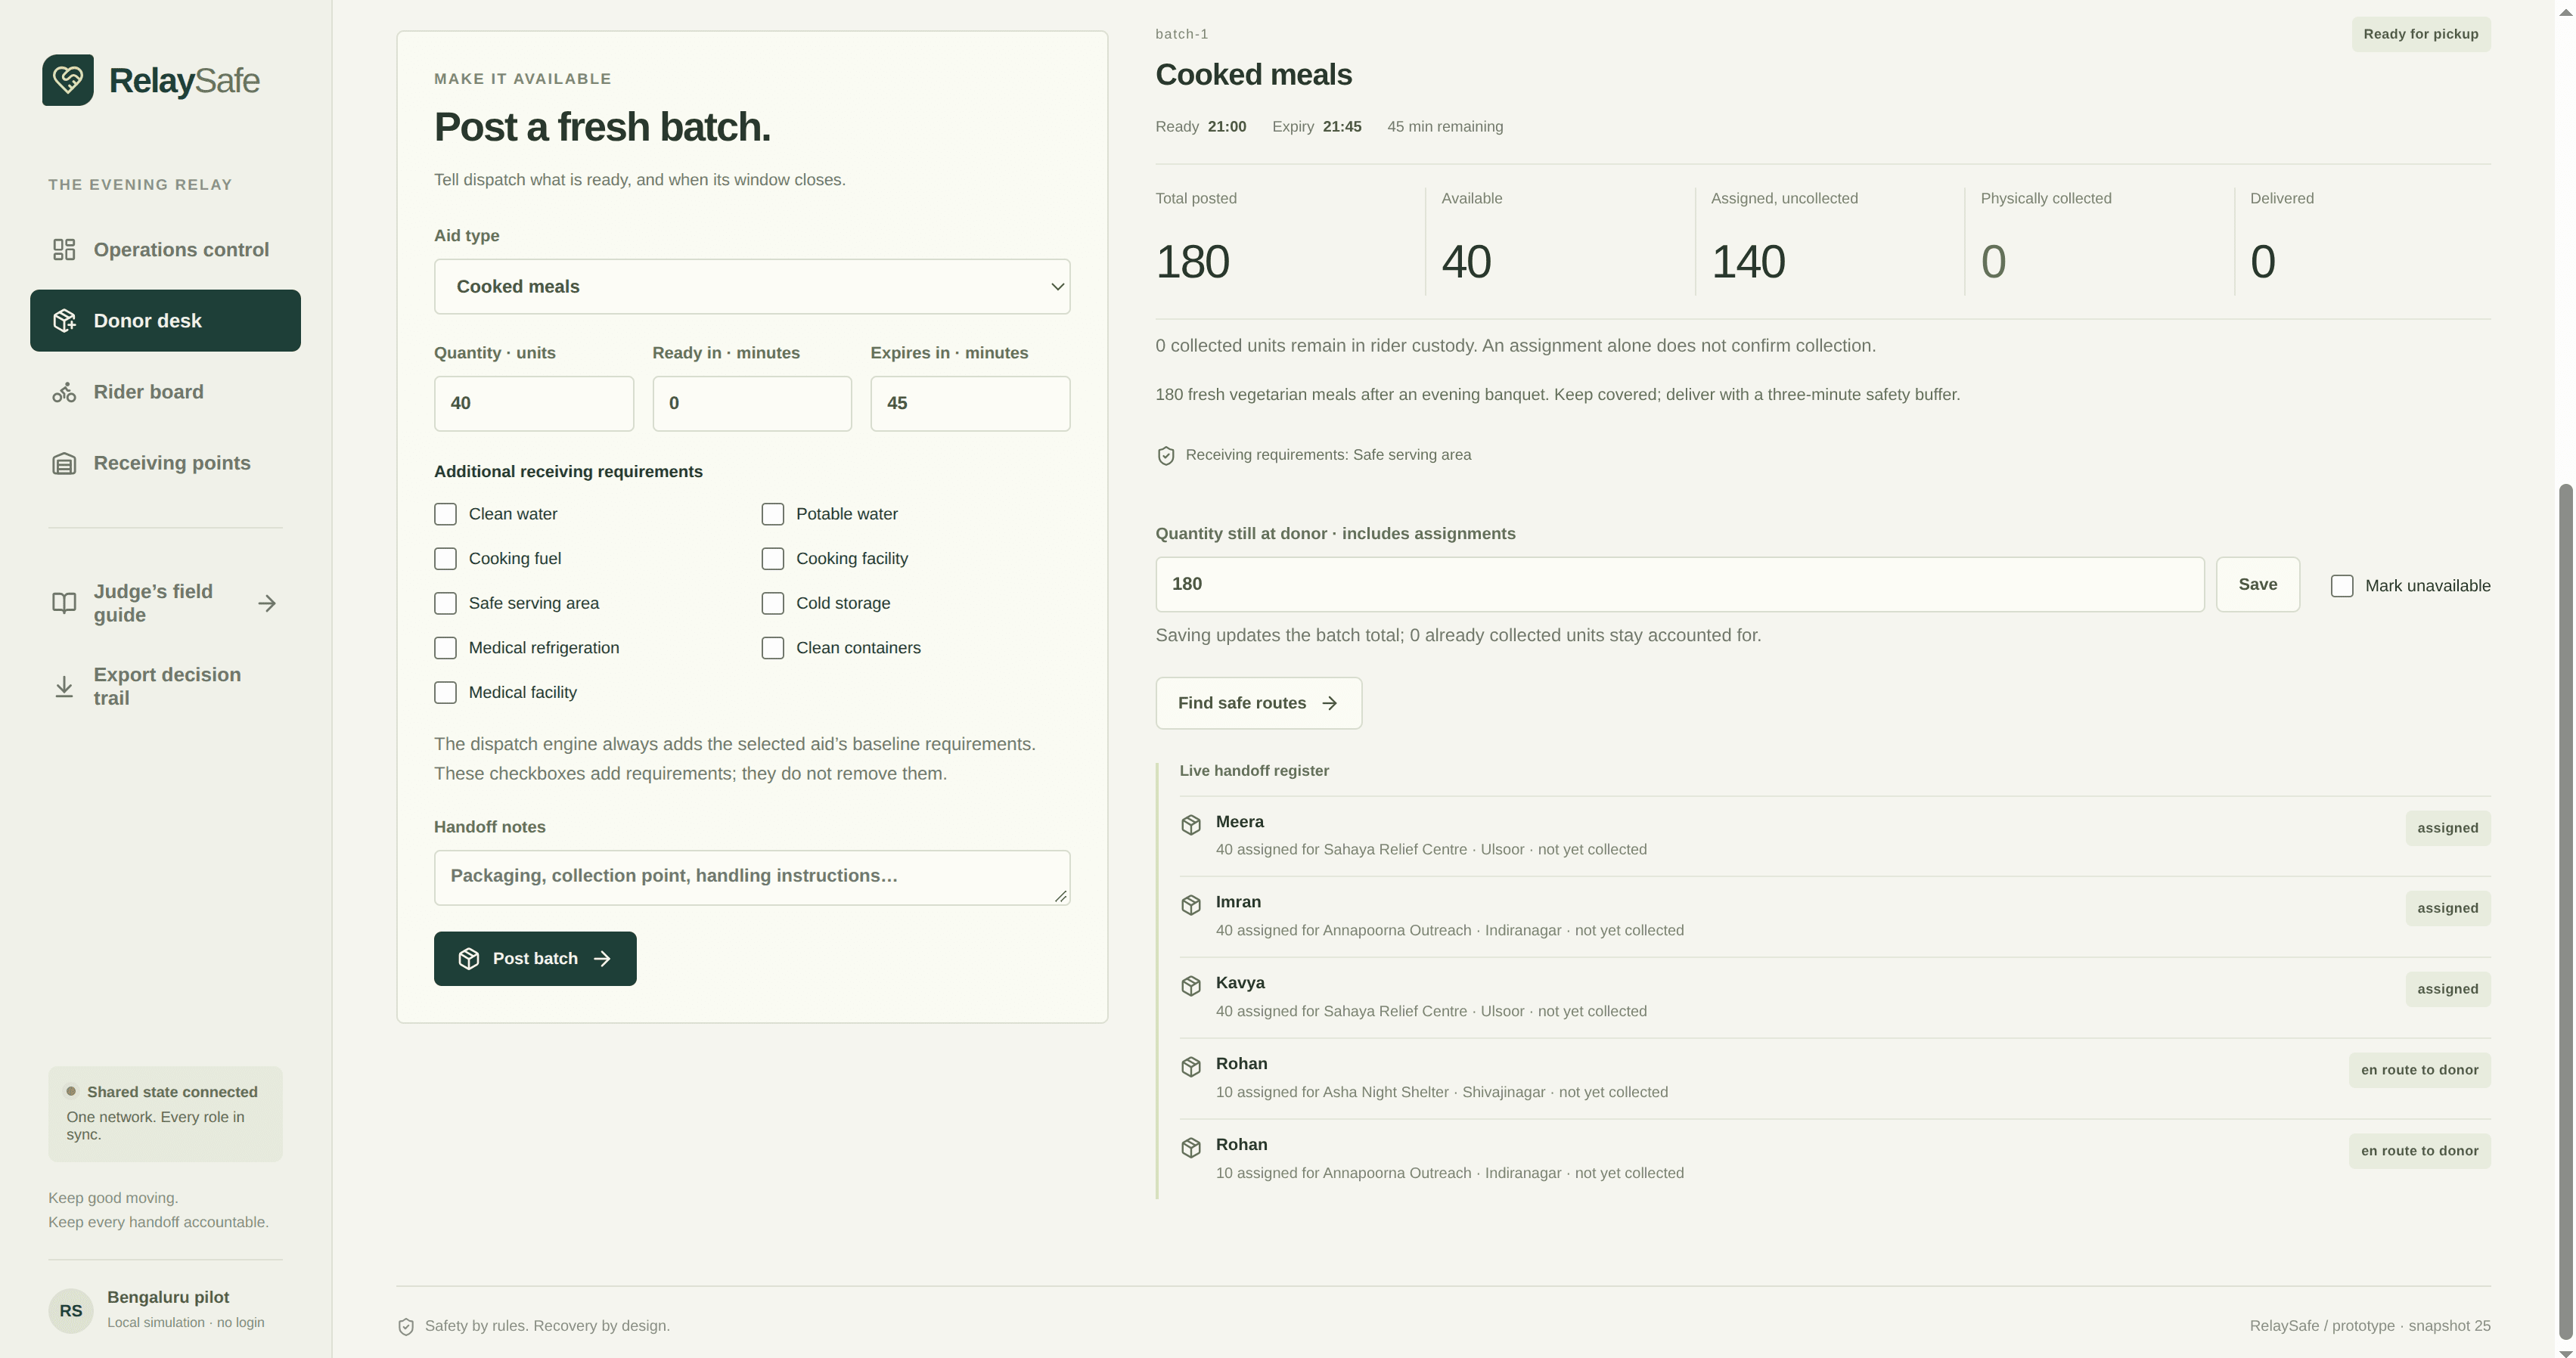Viewport: 2576px width, 1358px height.
Task: Click the vertical page scrollbar
Action: coord(2565,910)
